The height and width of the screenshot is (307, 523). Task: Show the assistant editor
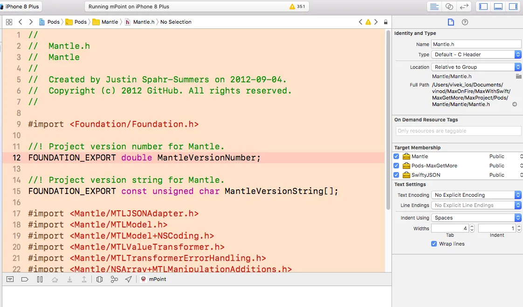449,7
